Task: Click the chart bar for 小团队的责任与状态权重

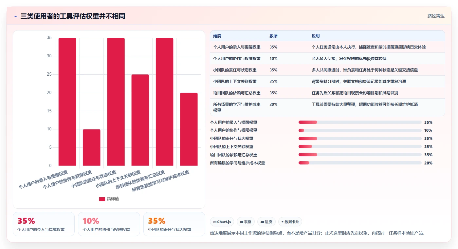Action: click(x=116, y=102)
